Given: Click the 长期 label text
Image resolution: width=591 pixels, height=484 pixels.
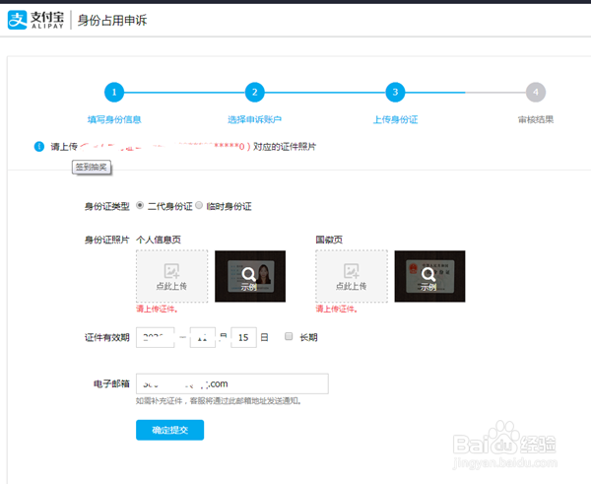Looking at the screenshot, I should (x=308, y=337).
